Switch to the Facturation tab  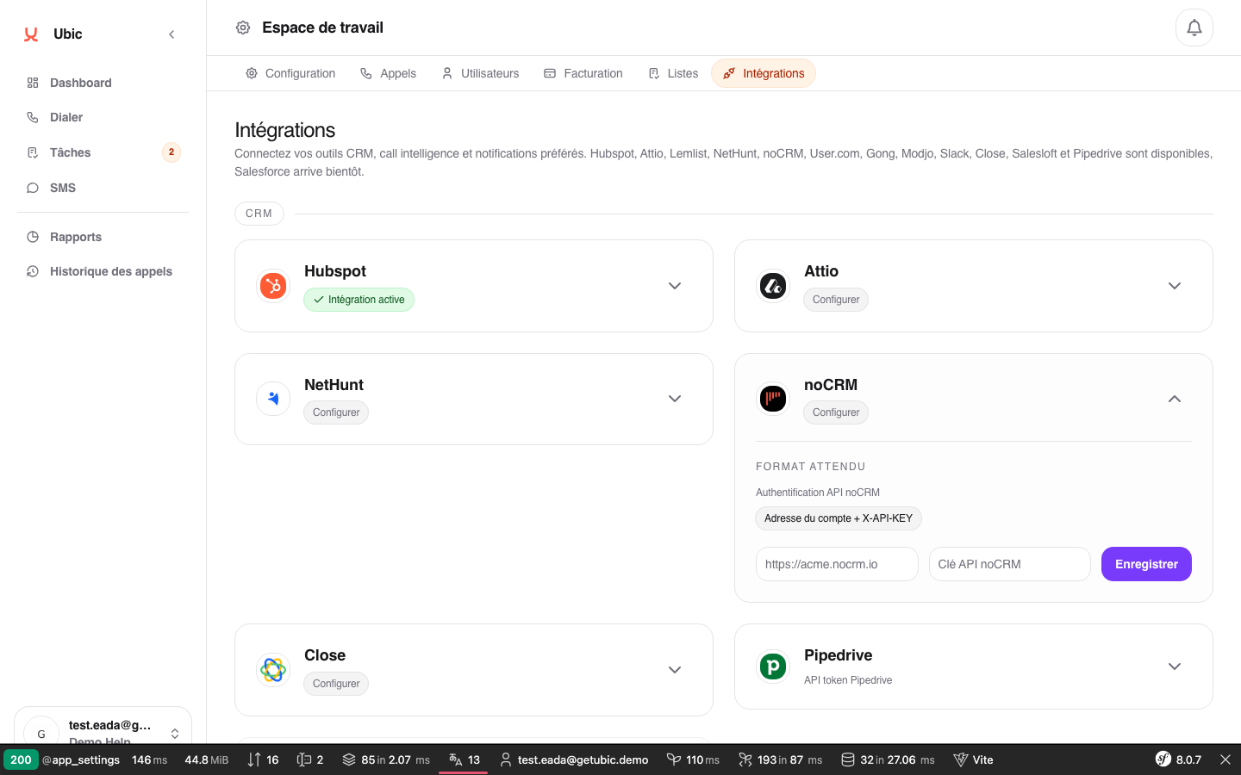pos(583,73)
